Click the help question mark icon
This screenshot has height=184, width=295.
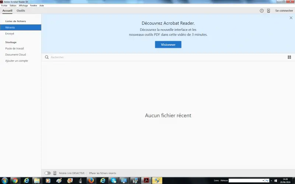pos(262,11)
